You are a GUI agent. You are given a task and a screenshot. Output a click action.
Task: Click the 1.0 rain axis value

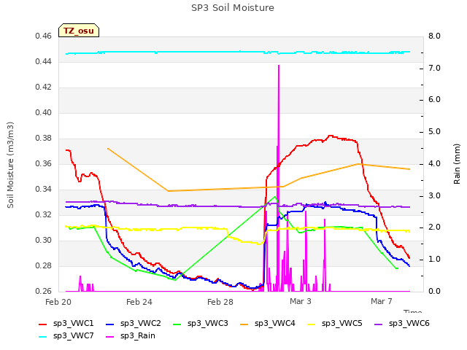[435, 260]
